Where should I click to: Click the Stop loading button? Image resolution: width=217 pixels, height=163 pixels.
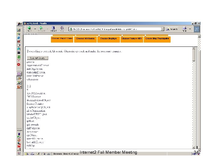[62, 29]
